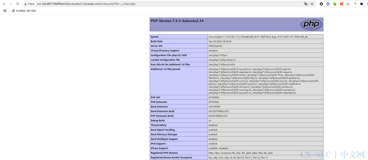Select the 320190902 value
The height and width of the screenshot is (160, 368).
[214, 107]
